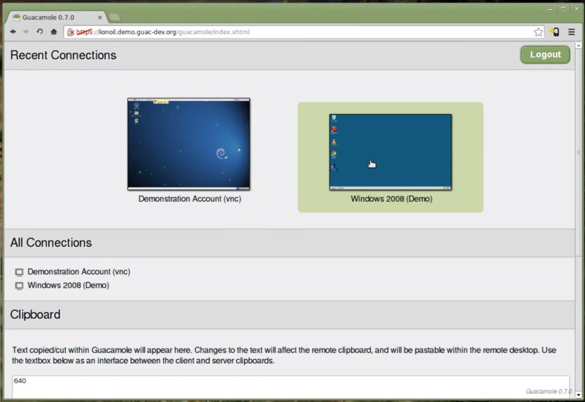
Task: Click the browser forward arrow
Action: tap(26, 31)
